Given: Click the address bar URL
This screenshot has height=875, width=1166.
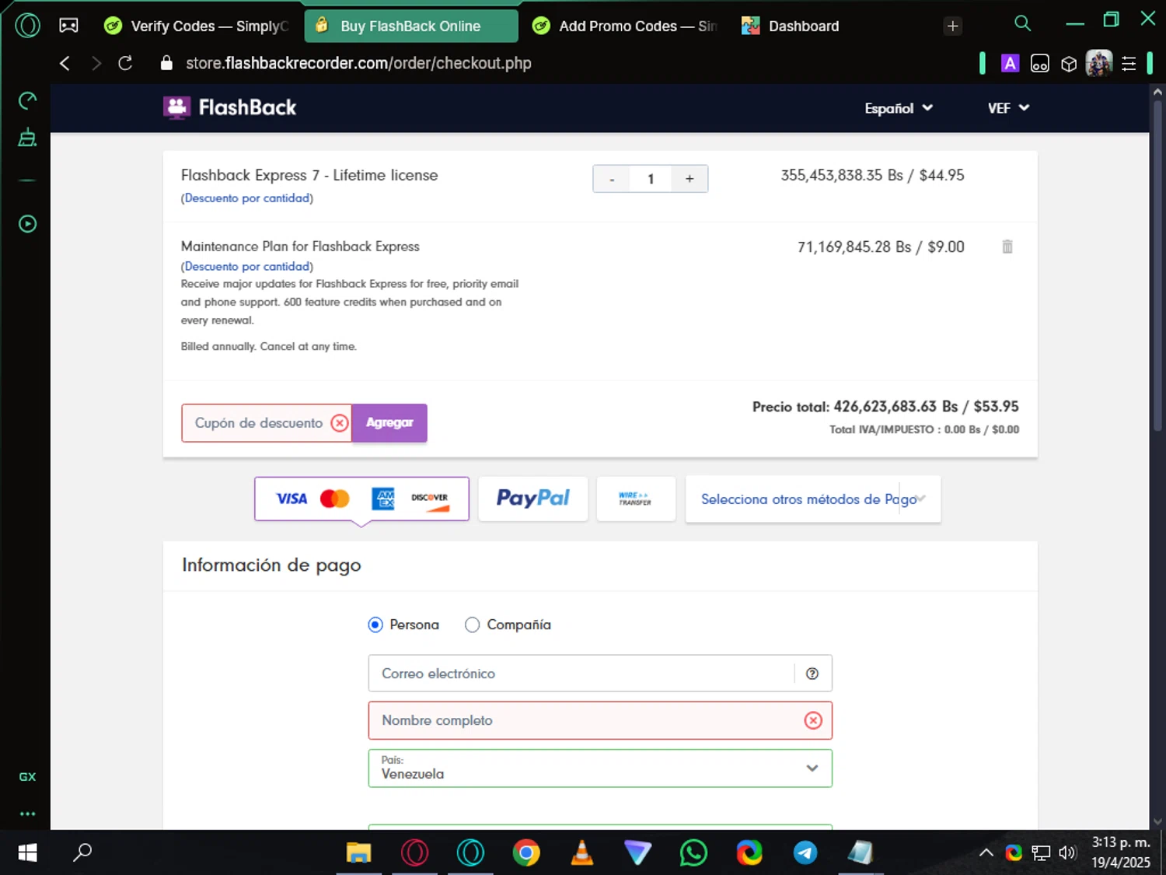Looking at the screenshot, I should [x=358, y=63].
